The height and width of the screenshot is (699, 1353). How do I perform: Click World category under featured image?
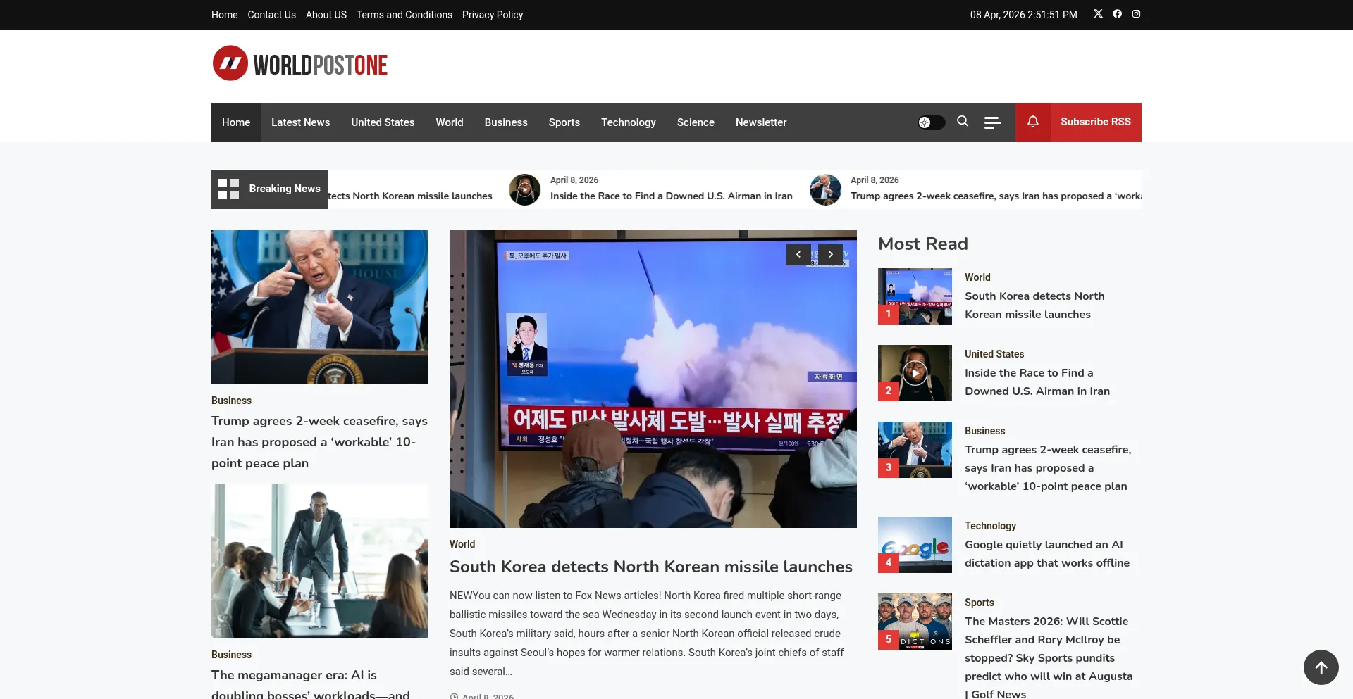[x=462, y=544]
